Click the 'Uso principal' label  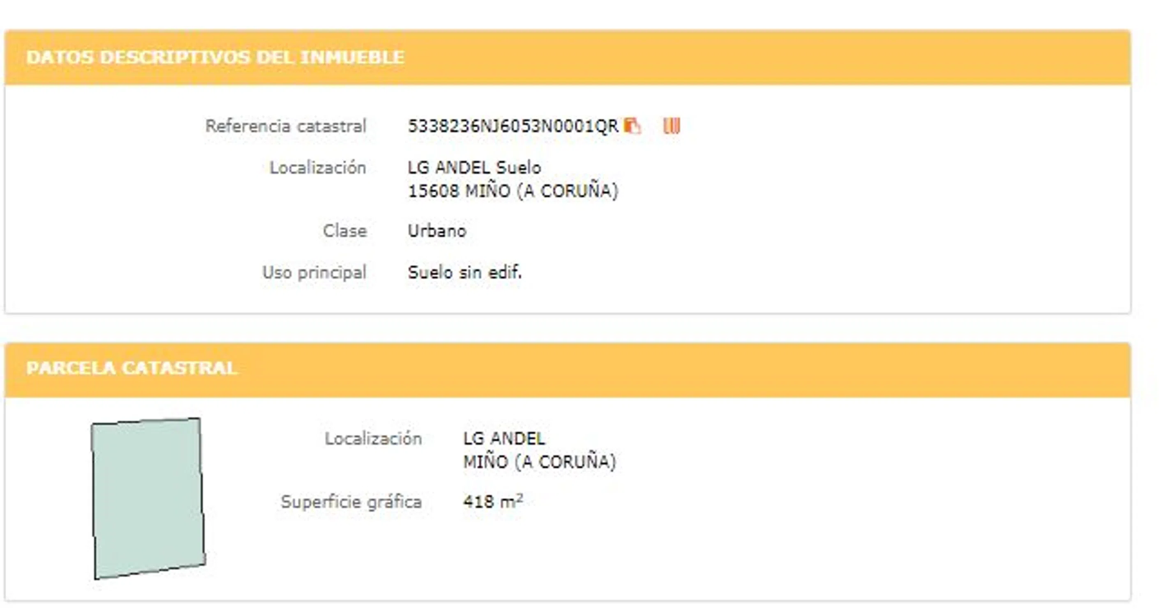314,273
